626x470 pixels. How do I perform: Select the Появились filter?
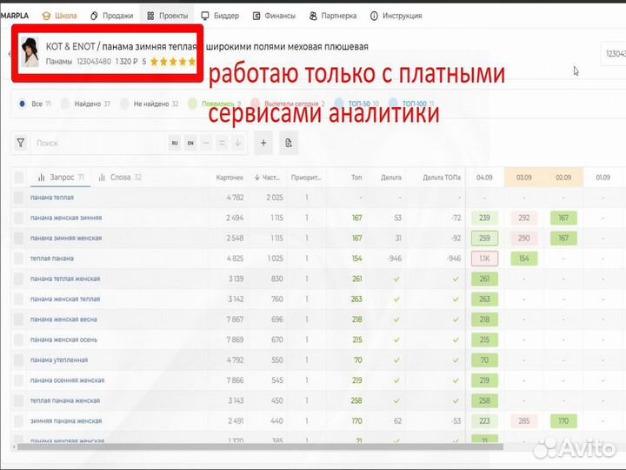215,104
